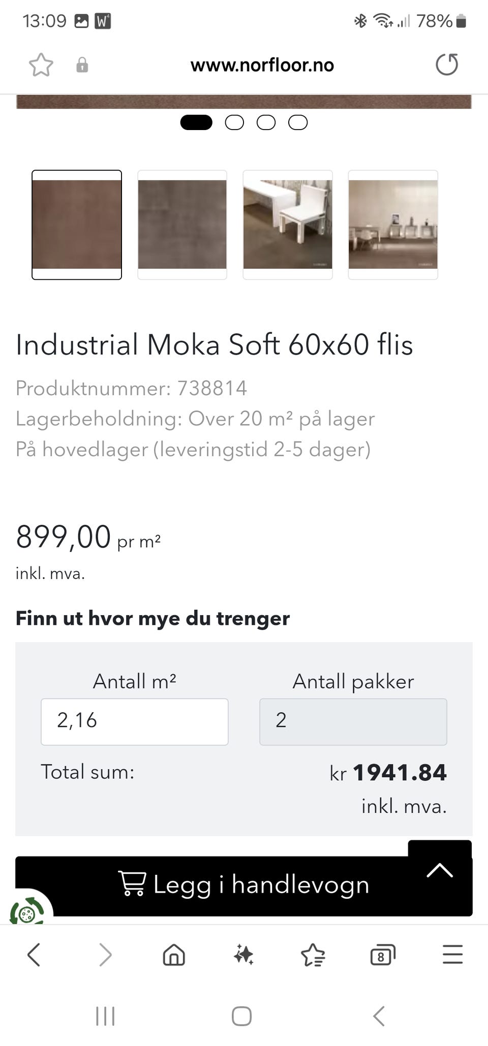Tap the www.norfloor.no address bar
This screenshot has height=1046, width=488.
click(x=262, y=65)
